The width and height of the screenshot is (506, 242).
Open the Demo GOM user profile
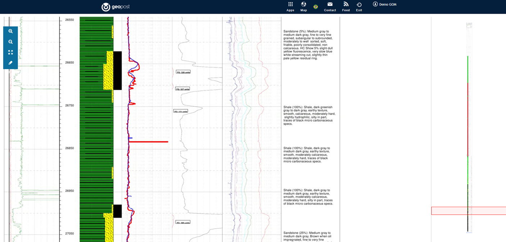coord(384,4)
